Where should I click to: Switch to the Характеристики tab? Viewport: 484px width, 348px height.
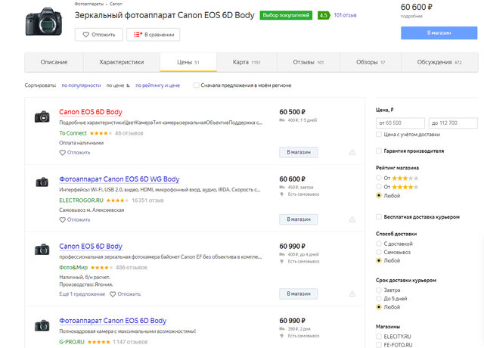point(122,62)
